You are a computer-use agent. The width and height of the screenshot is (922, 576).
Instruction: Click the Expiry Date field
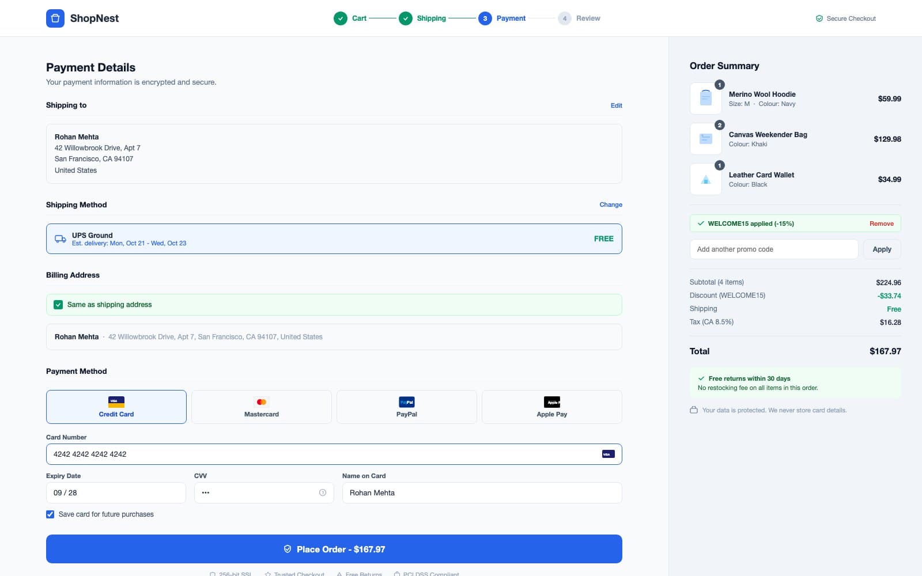click(x=116, y=492)
